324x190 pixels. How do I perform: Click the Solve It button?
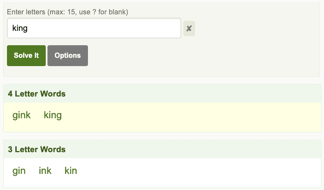click(x=26, y=56)
